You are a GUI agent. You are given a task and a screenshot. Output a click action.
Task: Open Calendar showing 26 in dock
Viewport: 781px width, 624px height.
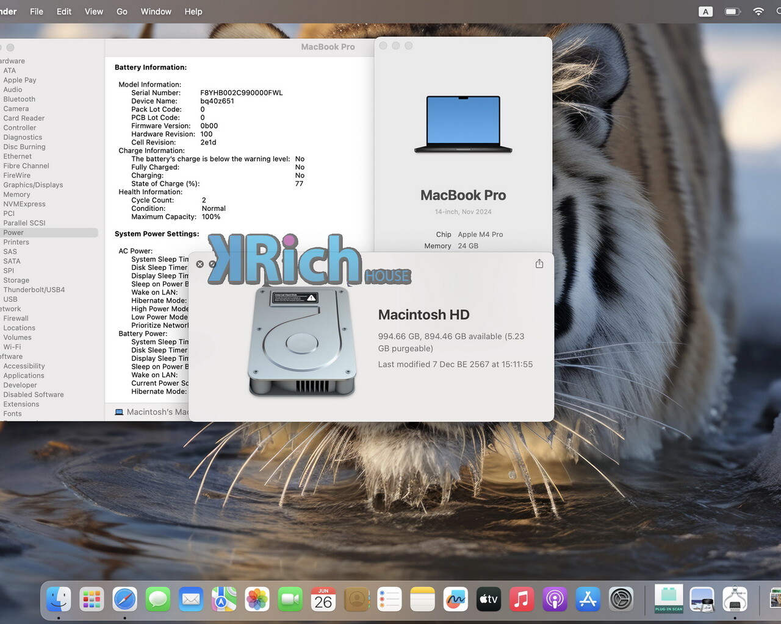323,600
